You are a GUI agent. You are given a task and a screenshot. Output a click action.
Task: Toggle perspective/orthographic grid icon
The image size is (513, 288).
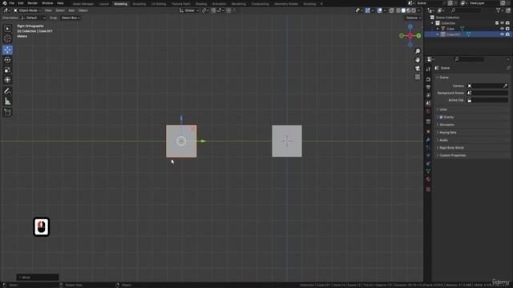(418, 77)
